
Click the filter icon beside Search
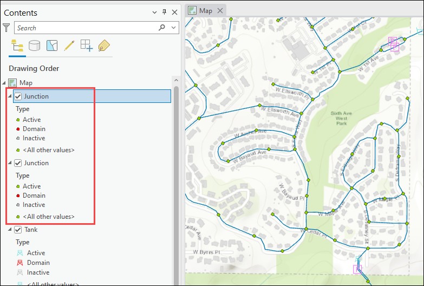point(6,28)
